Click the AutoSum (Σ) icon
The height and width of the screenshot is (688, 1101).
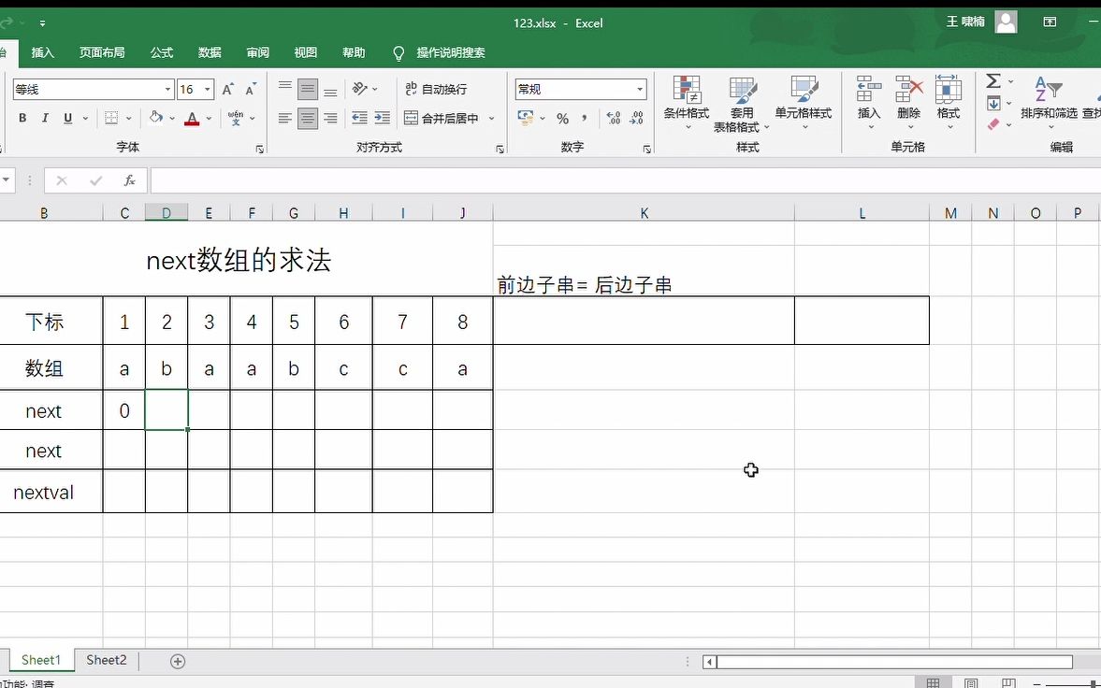point(993,79)
